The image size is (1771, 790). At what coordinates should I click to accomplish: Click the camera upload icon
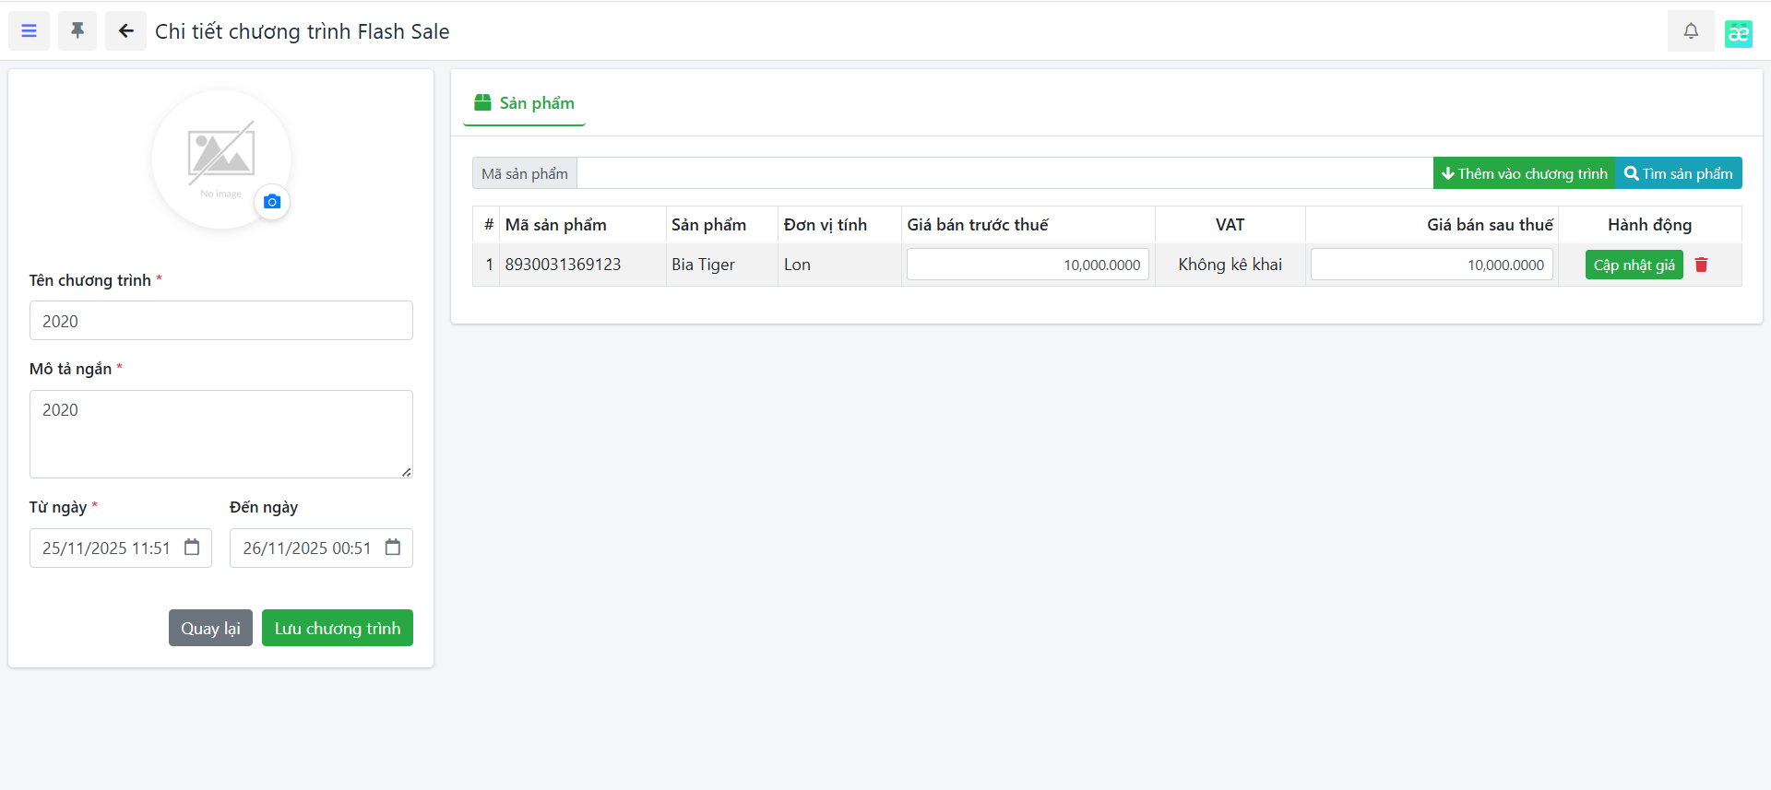(272, 202)
